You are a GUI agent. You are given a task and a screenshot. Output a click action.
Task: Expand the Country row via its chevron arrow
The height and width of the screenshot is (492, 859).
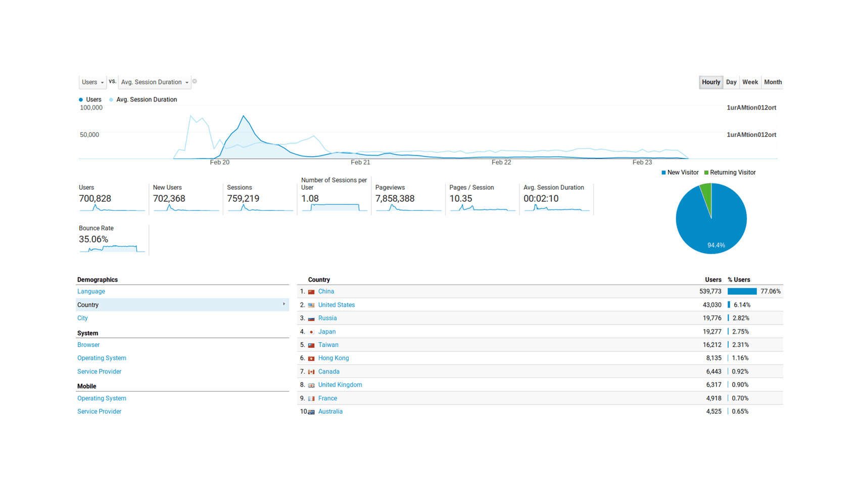coord(284,304)
